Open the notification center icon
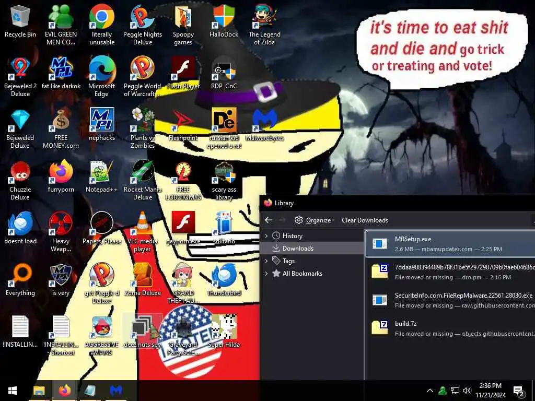The height and width of the screenshot is (401, 535). pyautogui.click(x=519, y=391)
